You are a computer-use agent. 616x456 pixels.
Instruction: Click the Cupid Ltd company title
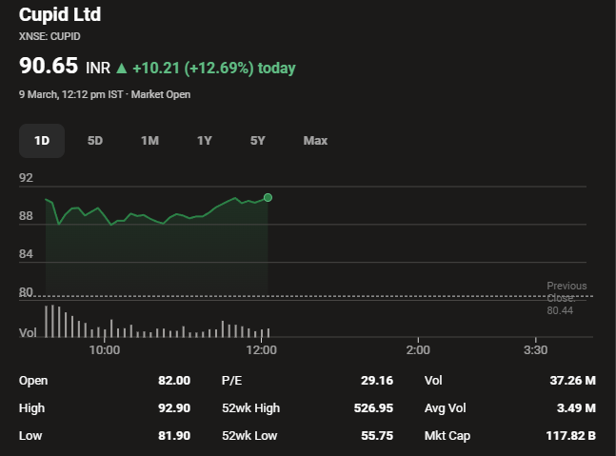tap(60, 14)
